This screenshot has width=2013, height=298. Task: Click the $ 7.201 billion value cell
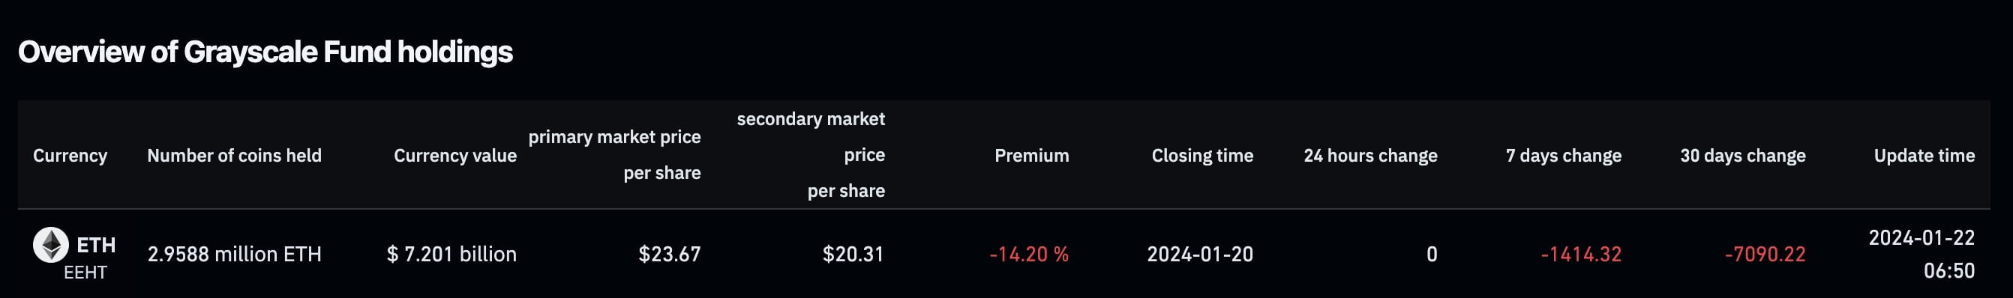click(x=451, y=255)
